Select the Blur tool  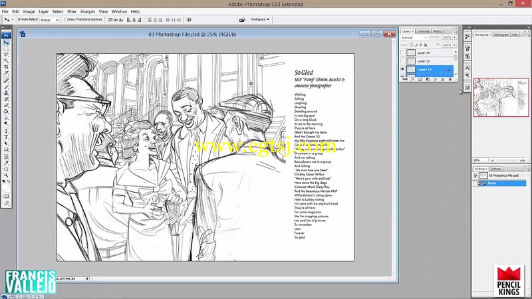click(6, 118)
